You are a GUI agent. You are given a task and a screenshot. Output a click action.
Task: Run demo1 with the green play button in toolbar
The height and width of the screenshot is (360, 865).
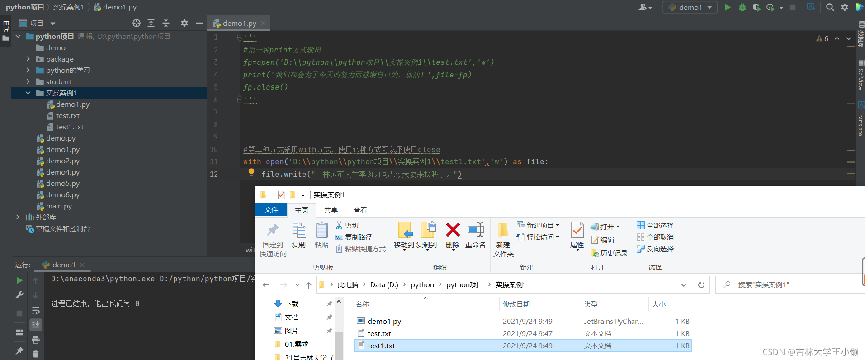click(x=728, y=7)
